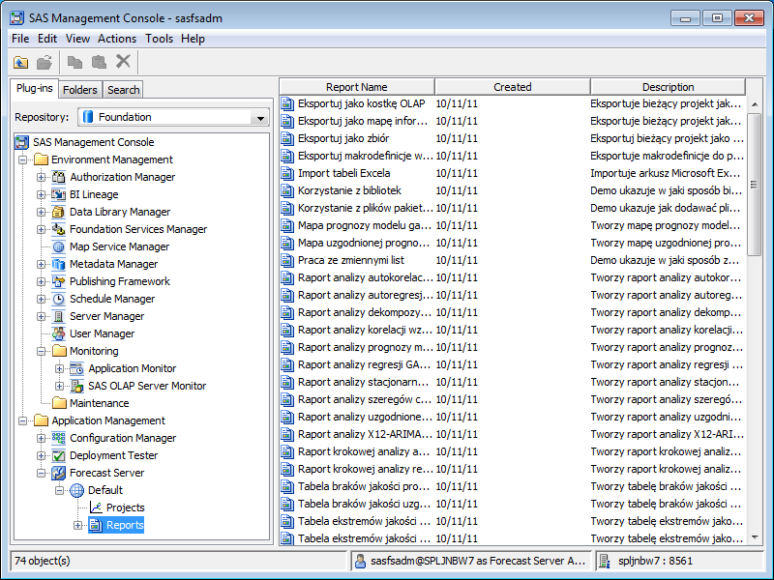Click the Paste toolbar icon
Image resolution: width=774 pixels, height=580 pixels.
99,62
